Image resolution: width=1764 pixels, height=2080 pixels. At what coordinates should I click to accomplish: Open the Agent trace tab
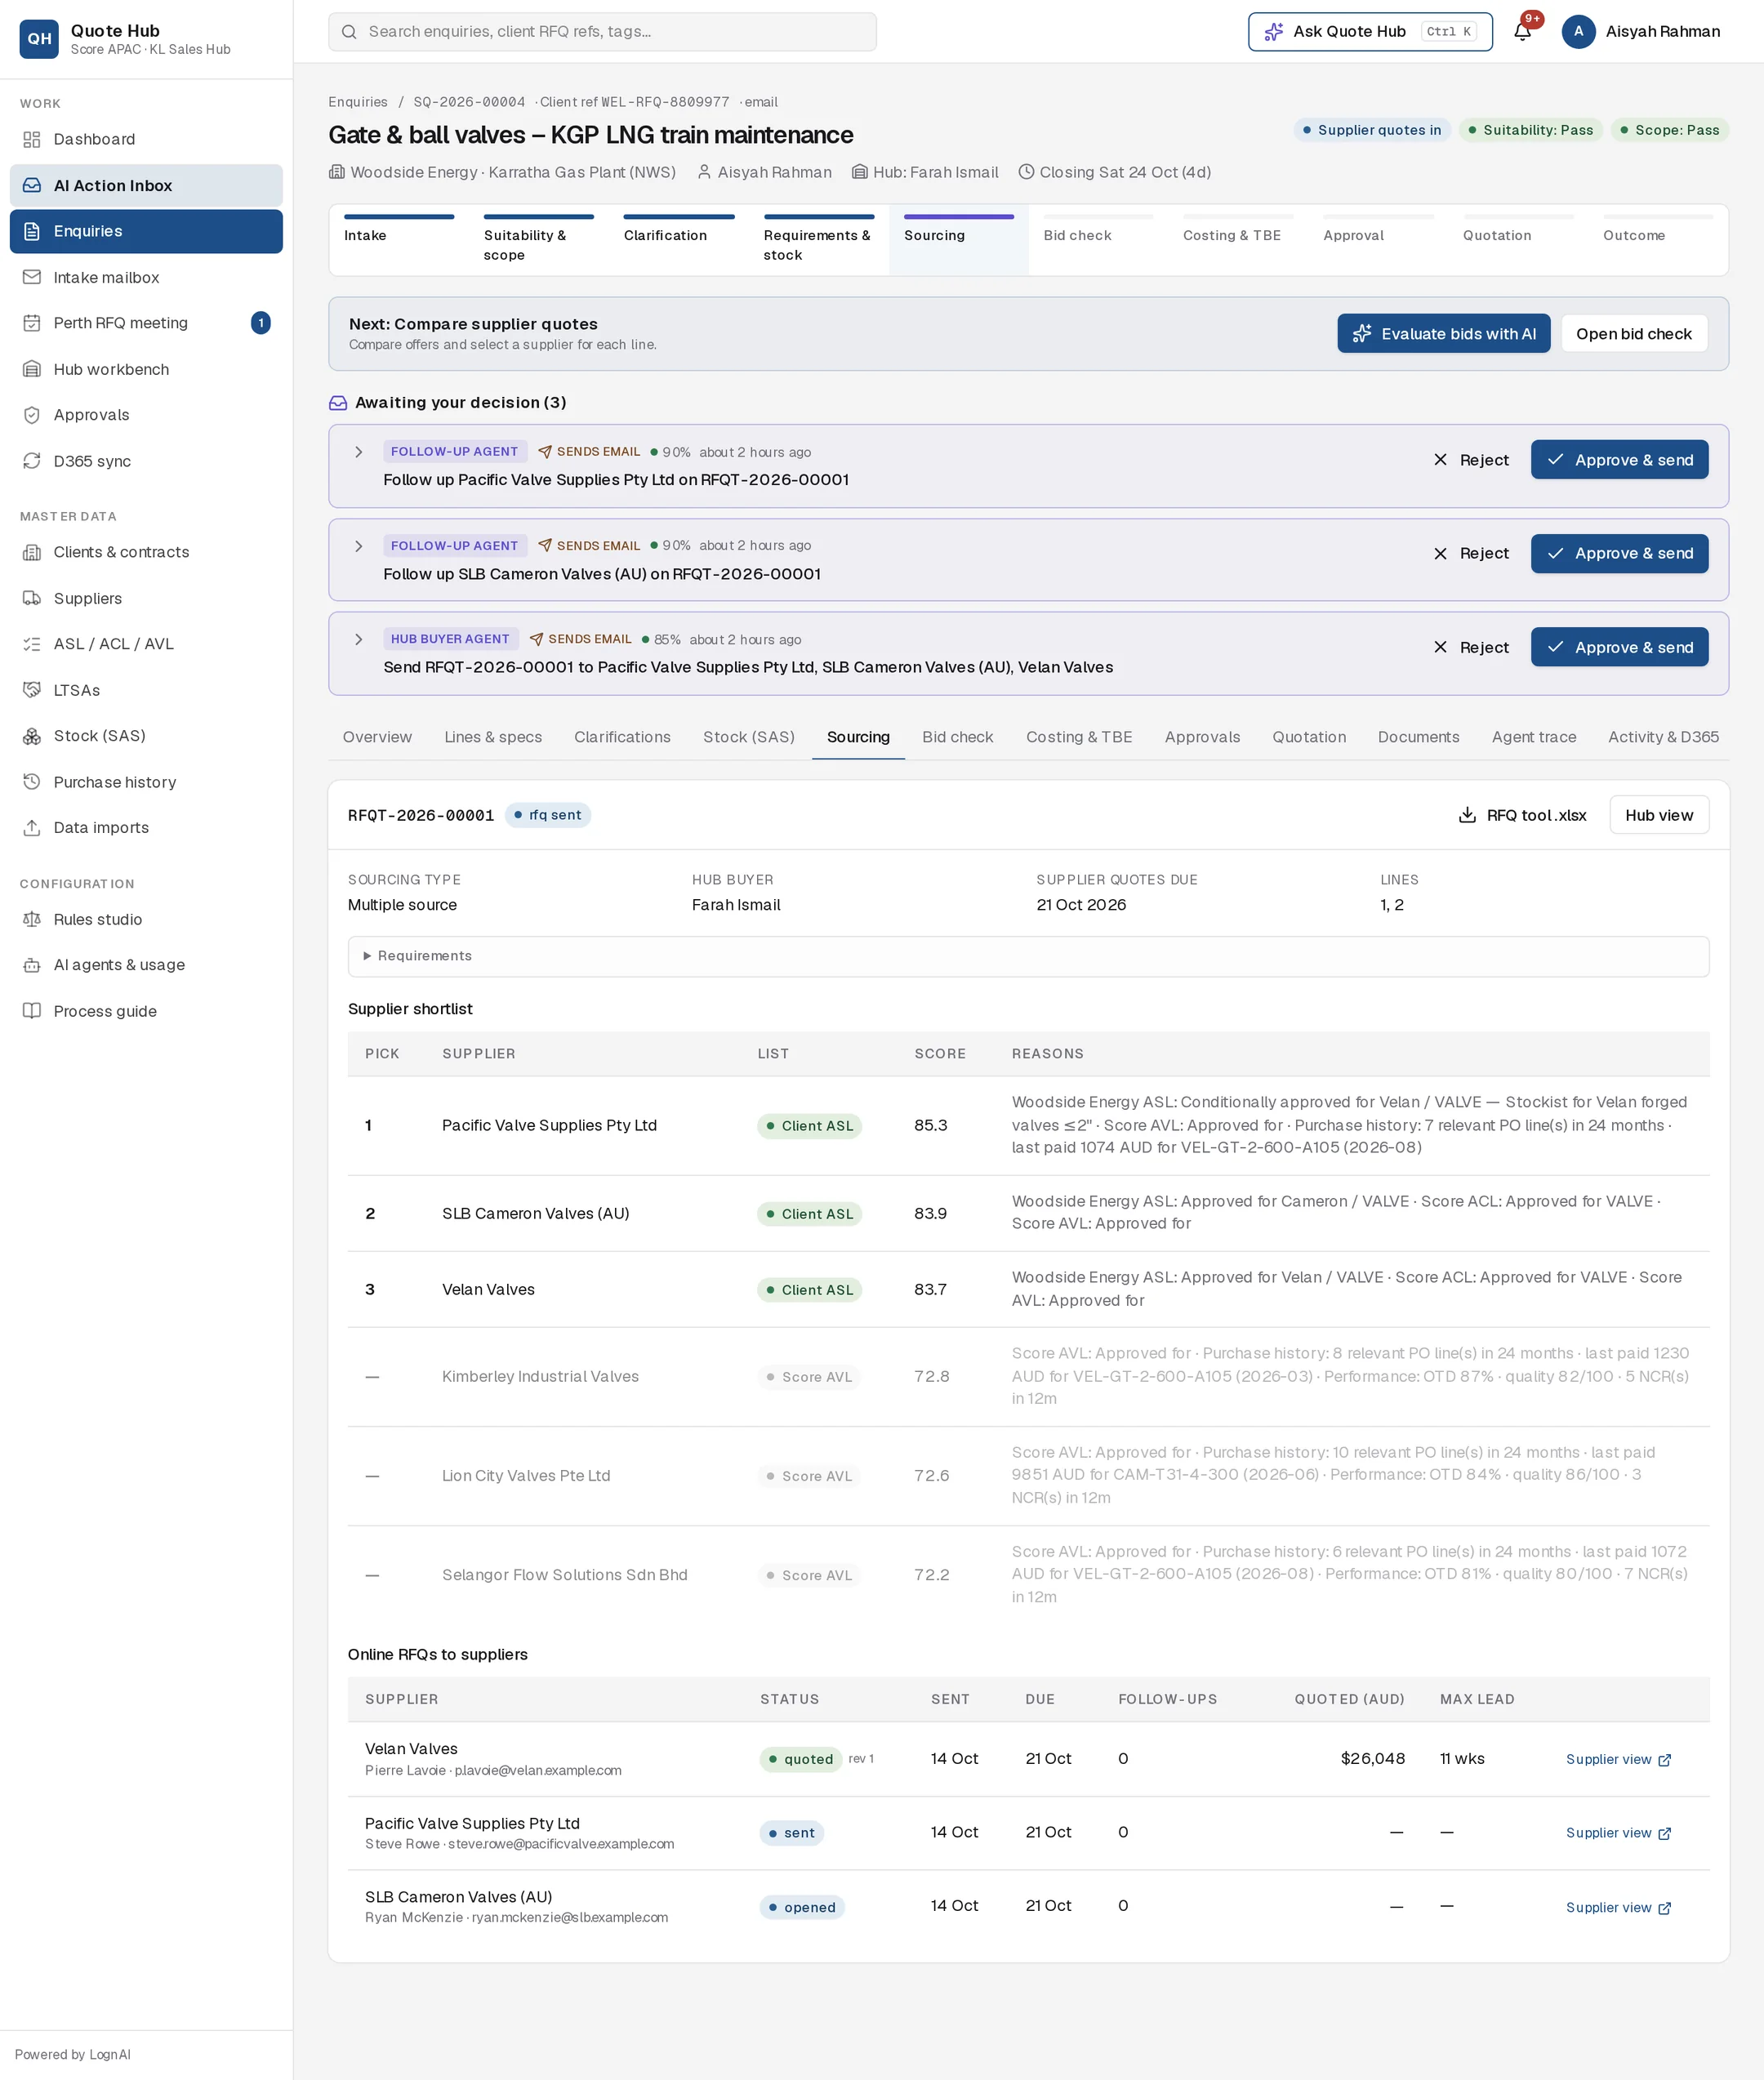1533,737
